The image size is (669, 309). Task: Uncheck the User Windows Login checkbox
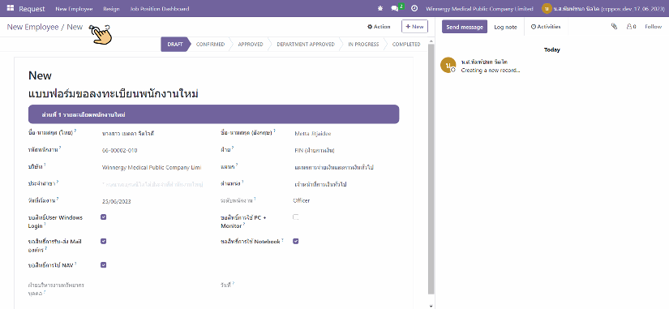(103, 217)
